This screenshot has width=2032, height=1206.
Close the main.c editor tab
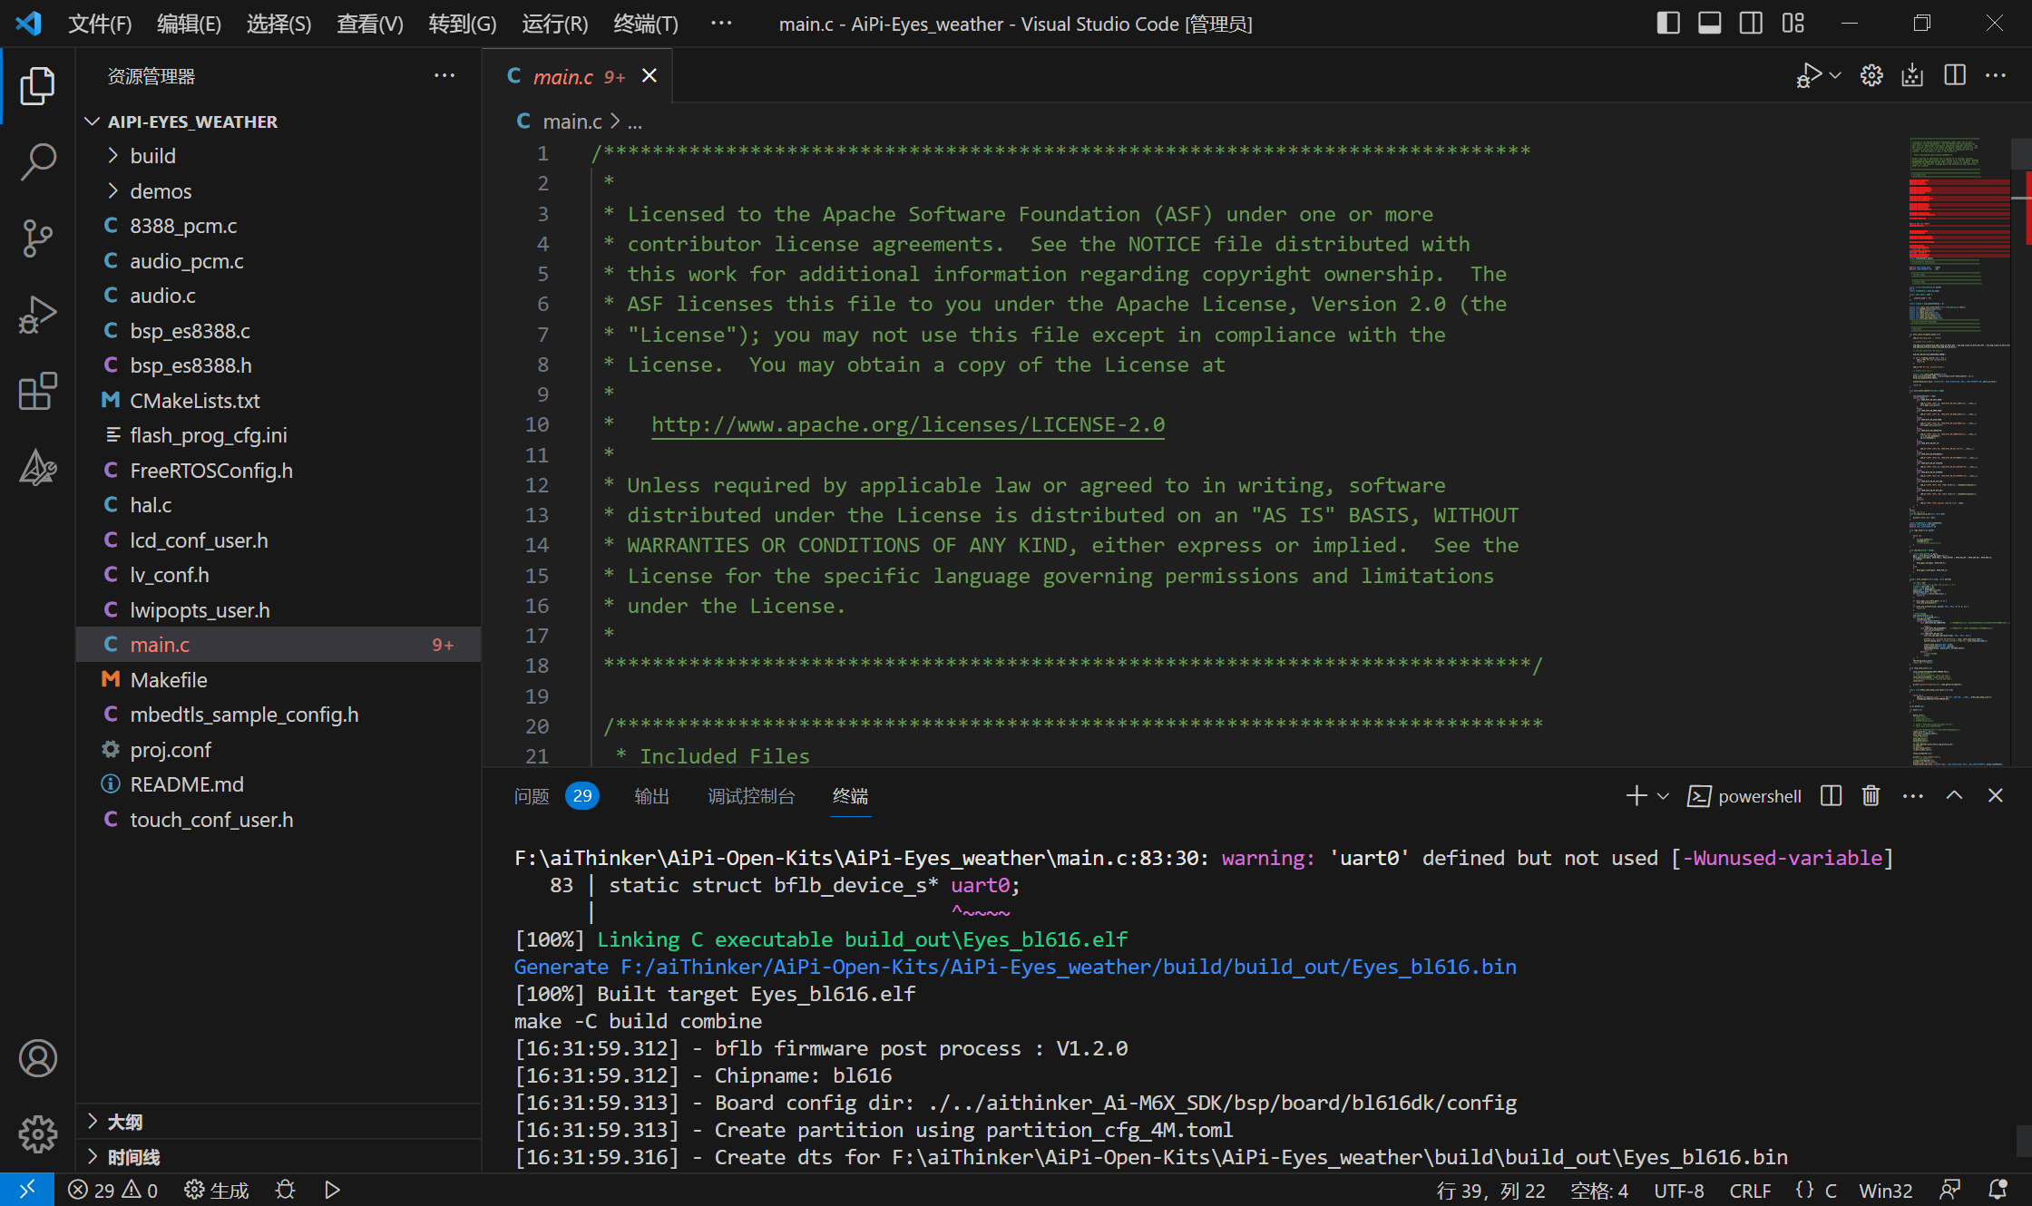[650, 76]
